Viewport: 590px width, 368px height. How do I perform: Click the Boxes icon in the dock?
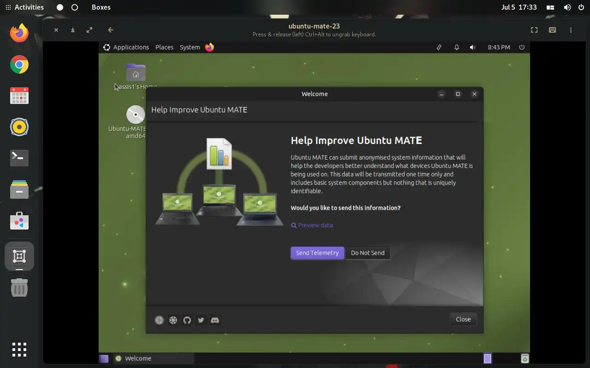pyautogui.click(x=19, y=256)
